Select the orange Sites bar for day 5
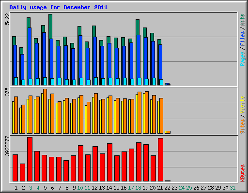This screenshot has width=248, height=193. point(45,111)
